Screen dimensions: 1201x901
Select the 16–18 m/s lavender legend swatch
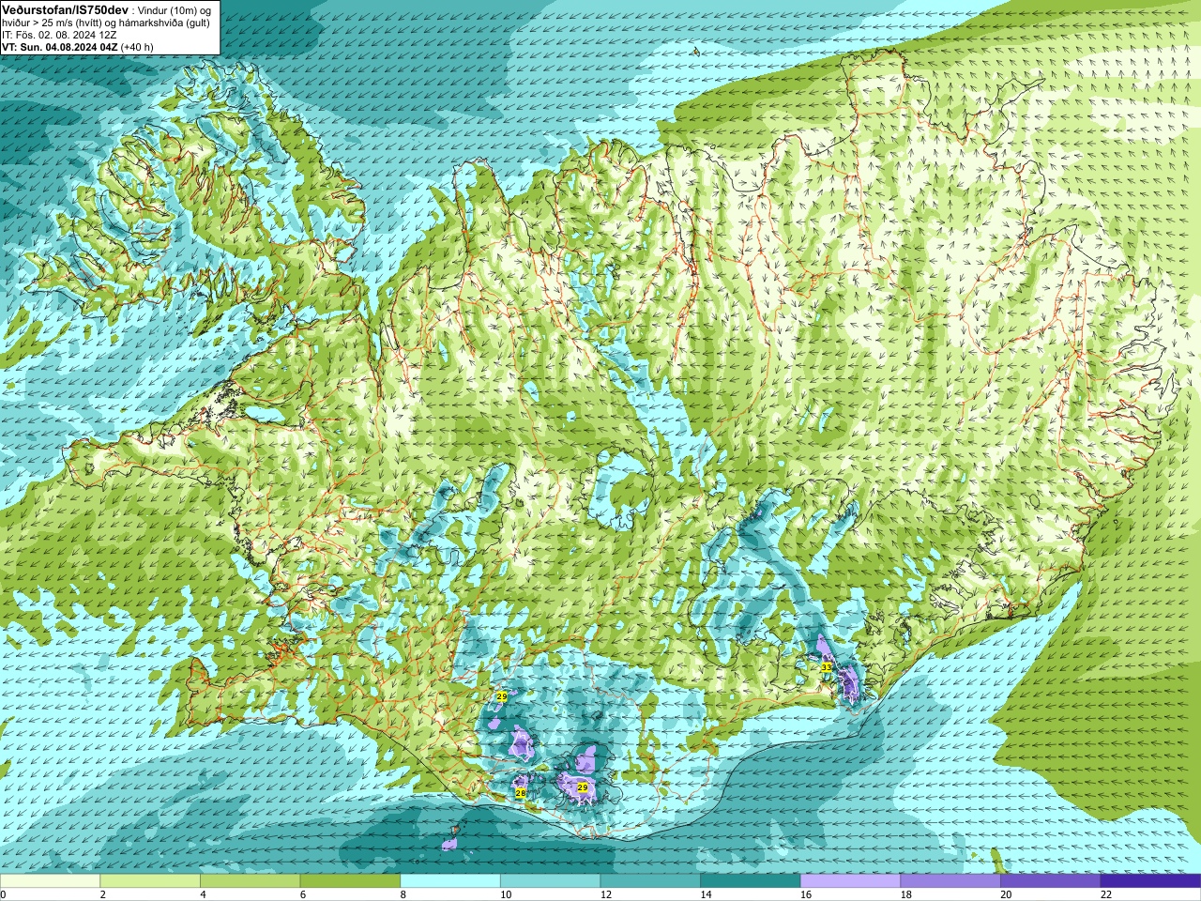850,880
